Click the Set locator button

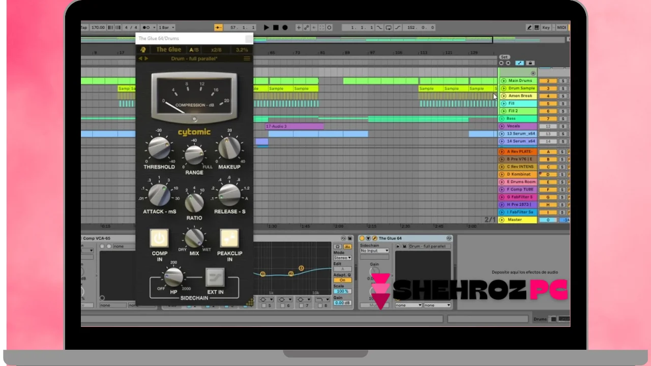504,57
